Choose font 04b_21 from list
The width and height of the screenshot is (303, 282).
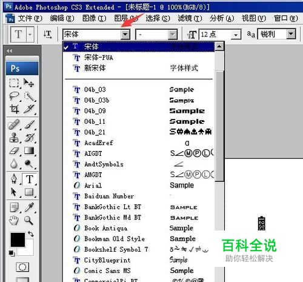(x=138, y=132)
